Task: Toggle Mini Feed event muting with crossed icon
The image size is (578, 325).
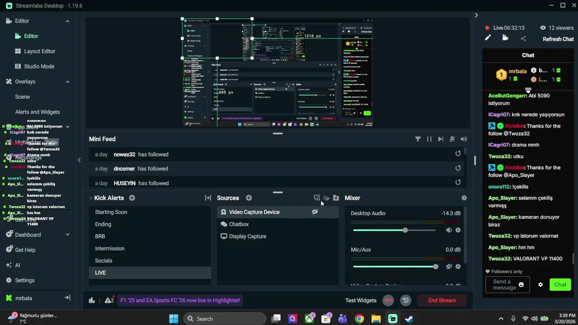Action: pyautogui.click(x=452, y=139)
